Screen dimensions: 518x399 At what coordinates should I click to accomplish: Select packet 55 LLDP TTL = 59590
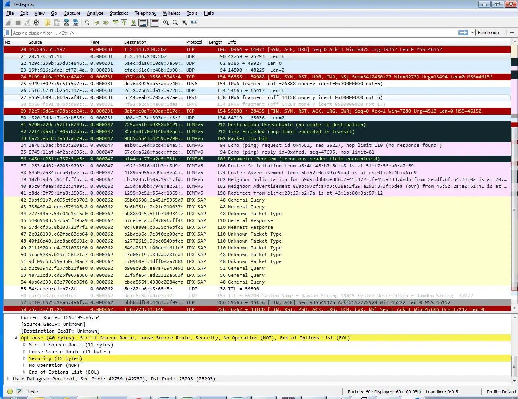[257, 289]
